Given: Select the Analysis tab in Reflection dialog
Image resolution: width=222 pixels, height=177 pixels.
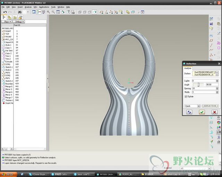Looking at the screenshot, I should [188, 68].
